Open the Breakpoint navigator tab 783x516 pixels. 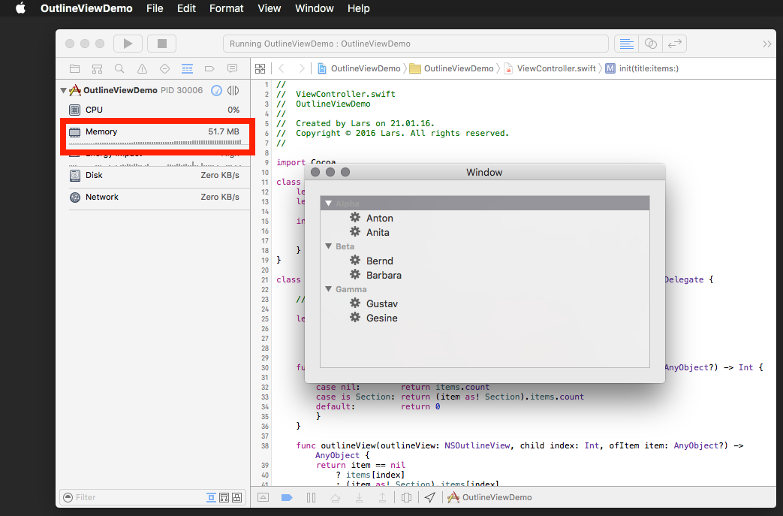[x=209, y=68]
